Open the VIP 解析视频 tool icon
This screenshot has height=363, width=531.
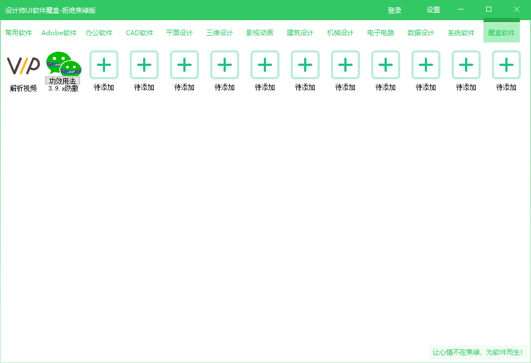point(23,66)
